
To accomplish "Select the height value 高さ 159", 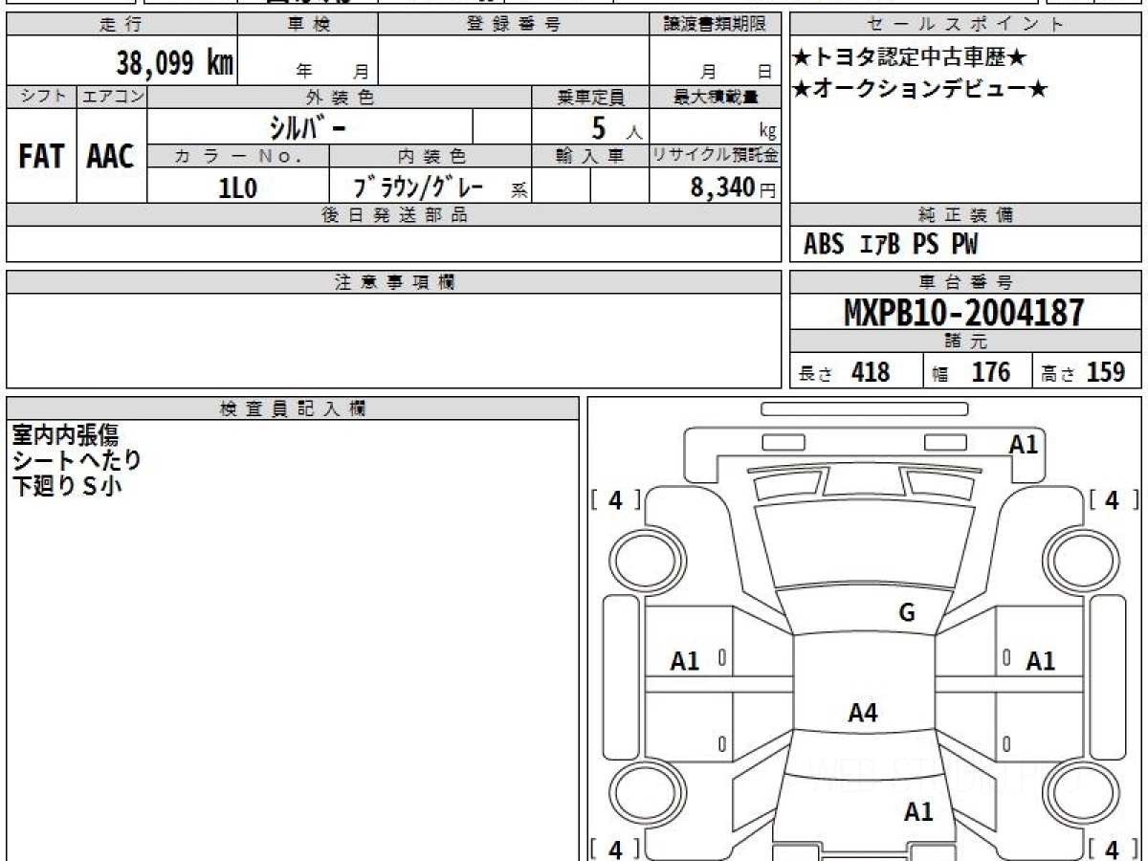I will (x=1083, y=372).
